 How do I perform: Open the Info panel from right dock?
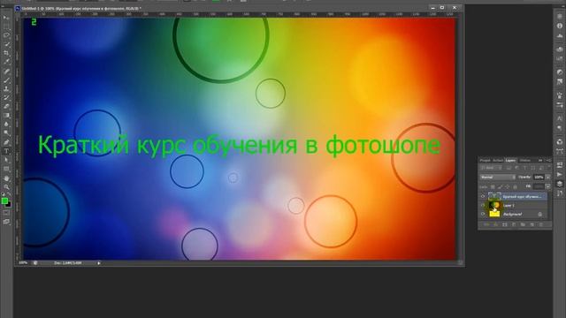560,26
